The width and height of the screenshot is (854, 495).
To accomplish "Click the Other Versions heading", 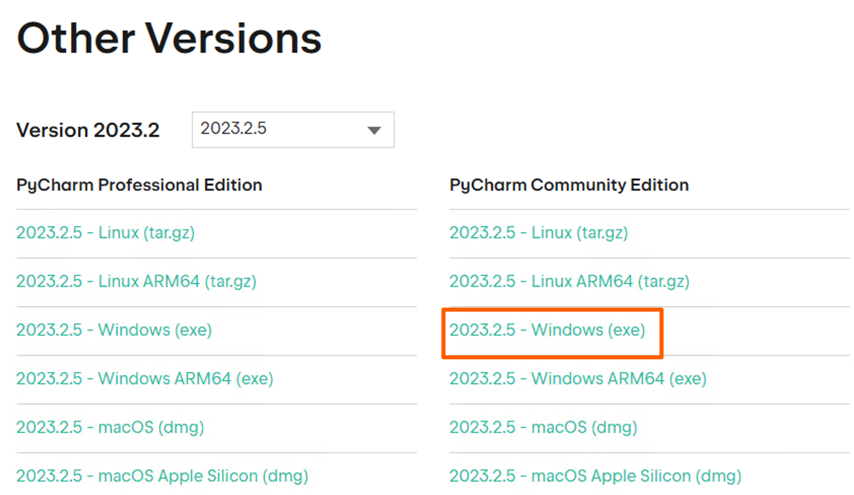I will click(x=169, y=39).
